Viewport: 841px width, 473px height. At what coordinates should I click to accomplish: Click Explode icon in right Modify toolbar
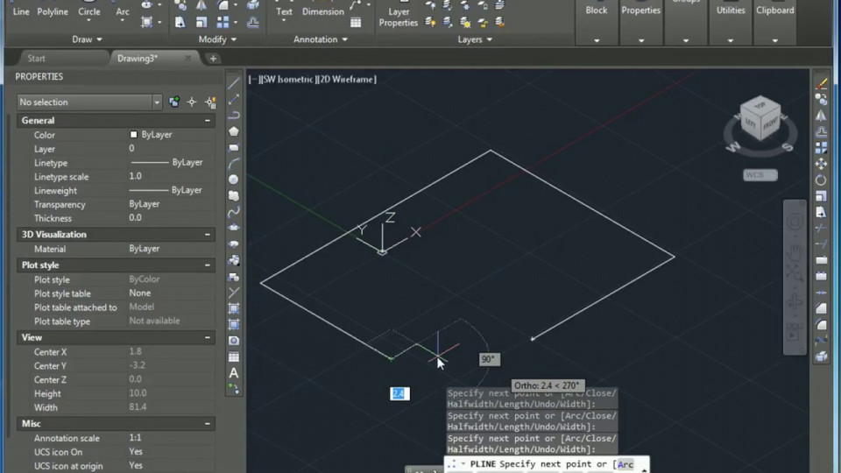(821, 357)
